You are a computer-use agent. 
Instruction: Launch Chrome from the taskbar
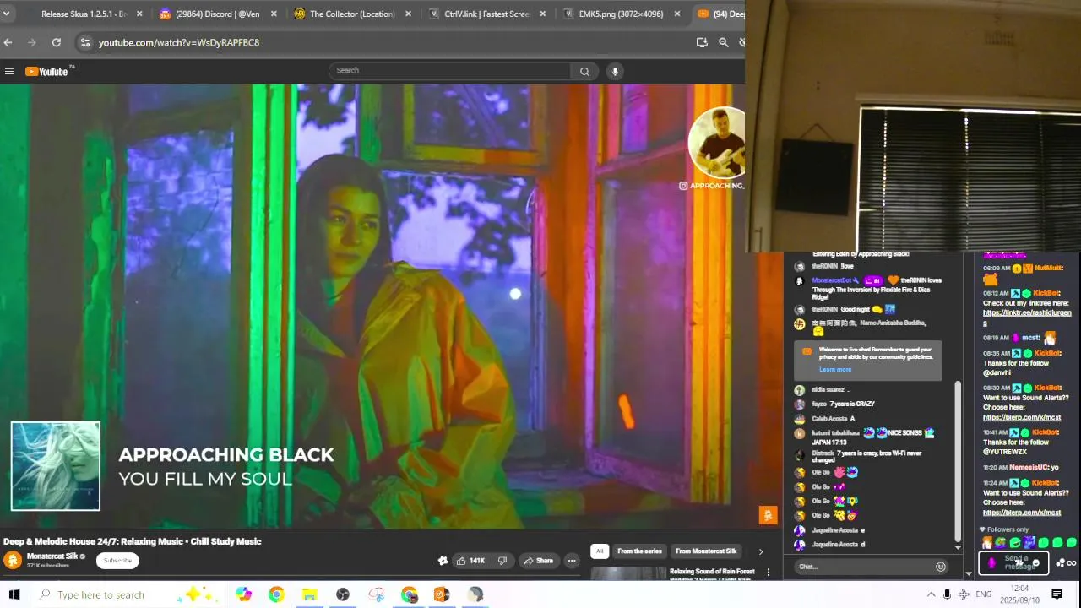tap(276, 594)
